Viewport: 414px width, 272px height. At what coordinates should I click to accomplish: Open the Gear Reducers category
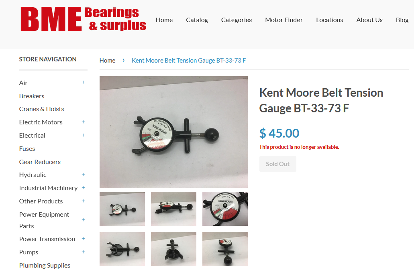click(40, 162)
